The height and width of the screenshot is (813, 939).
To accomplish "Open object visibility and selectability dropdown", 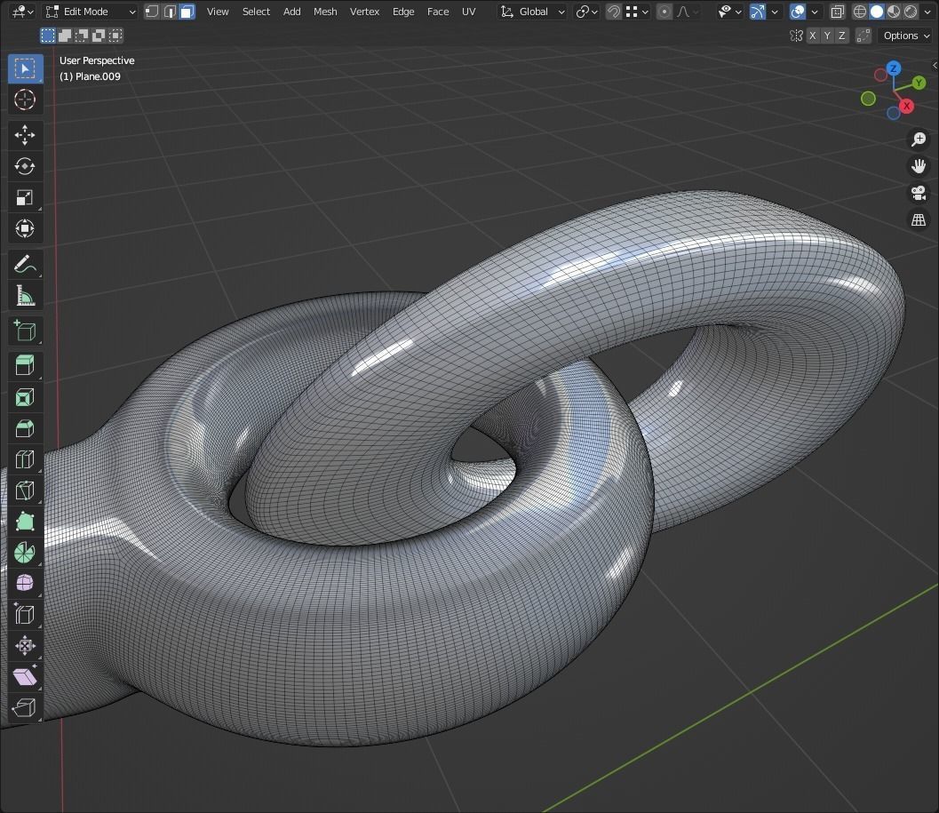I will click(729, 12).
